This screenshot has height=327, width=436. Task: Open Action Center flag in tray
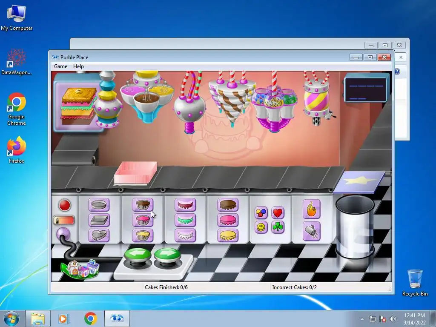[x=383, y=319]
